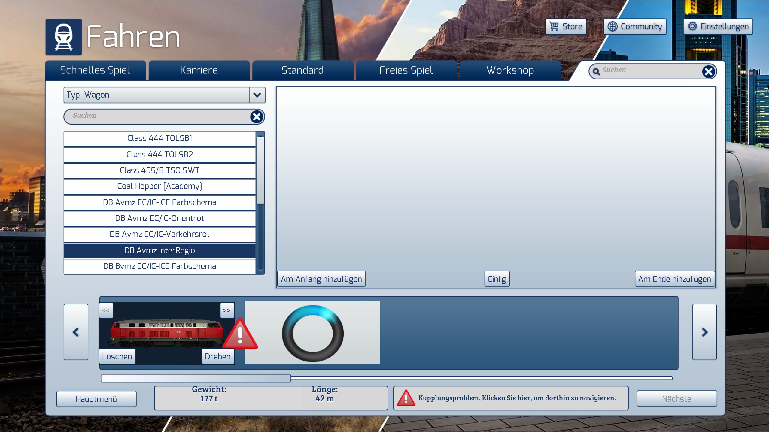Clear the top-right search field
Screen dimensions: 769x432
[x=708, y=71]
